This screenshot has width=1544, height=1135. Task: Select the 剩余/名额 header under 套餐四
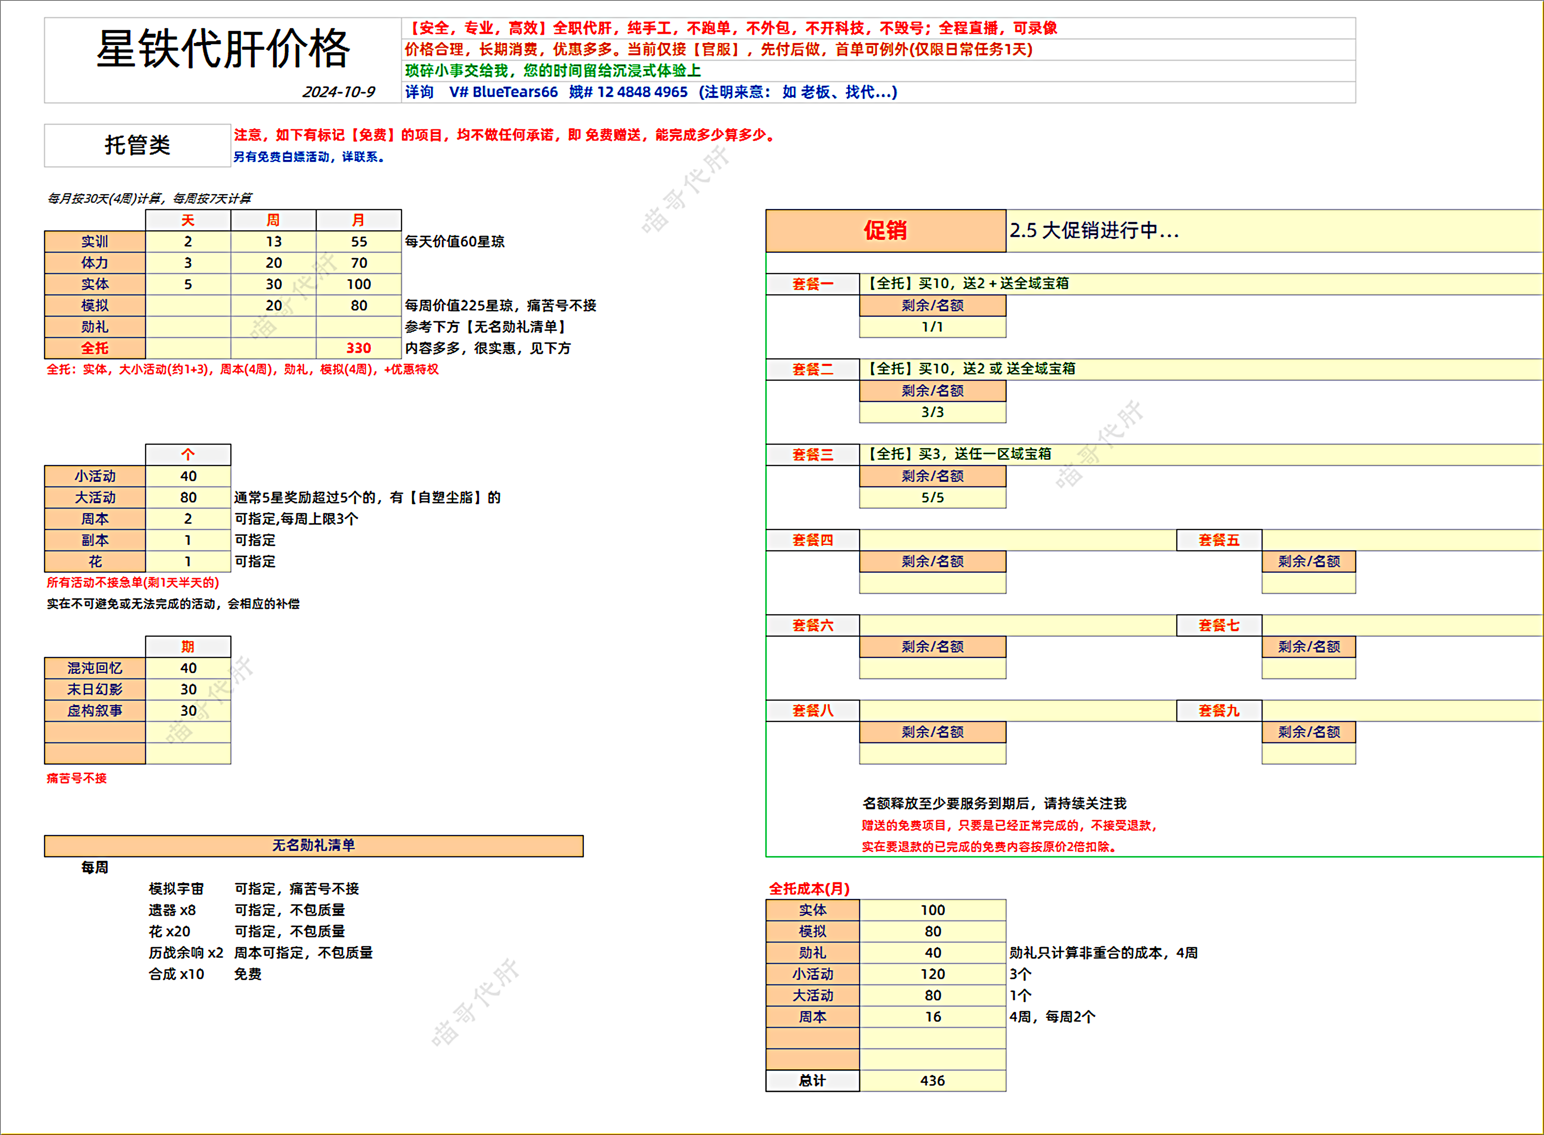pos(932,561)
